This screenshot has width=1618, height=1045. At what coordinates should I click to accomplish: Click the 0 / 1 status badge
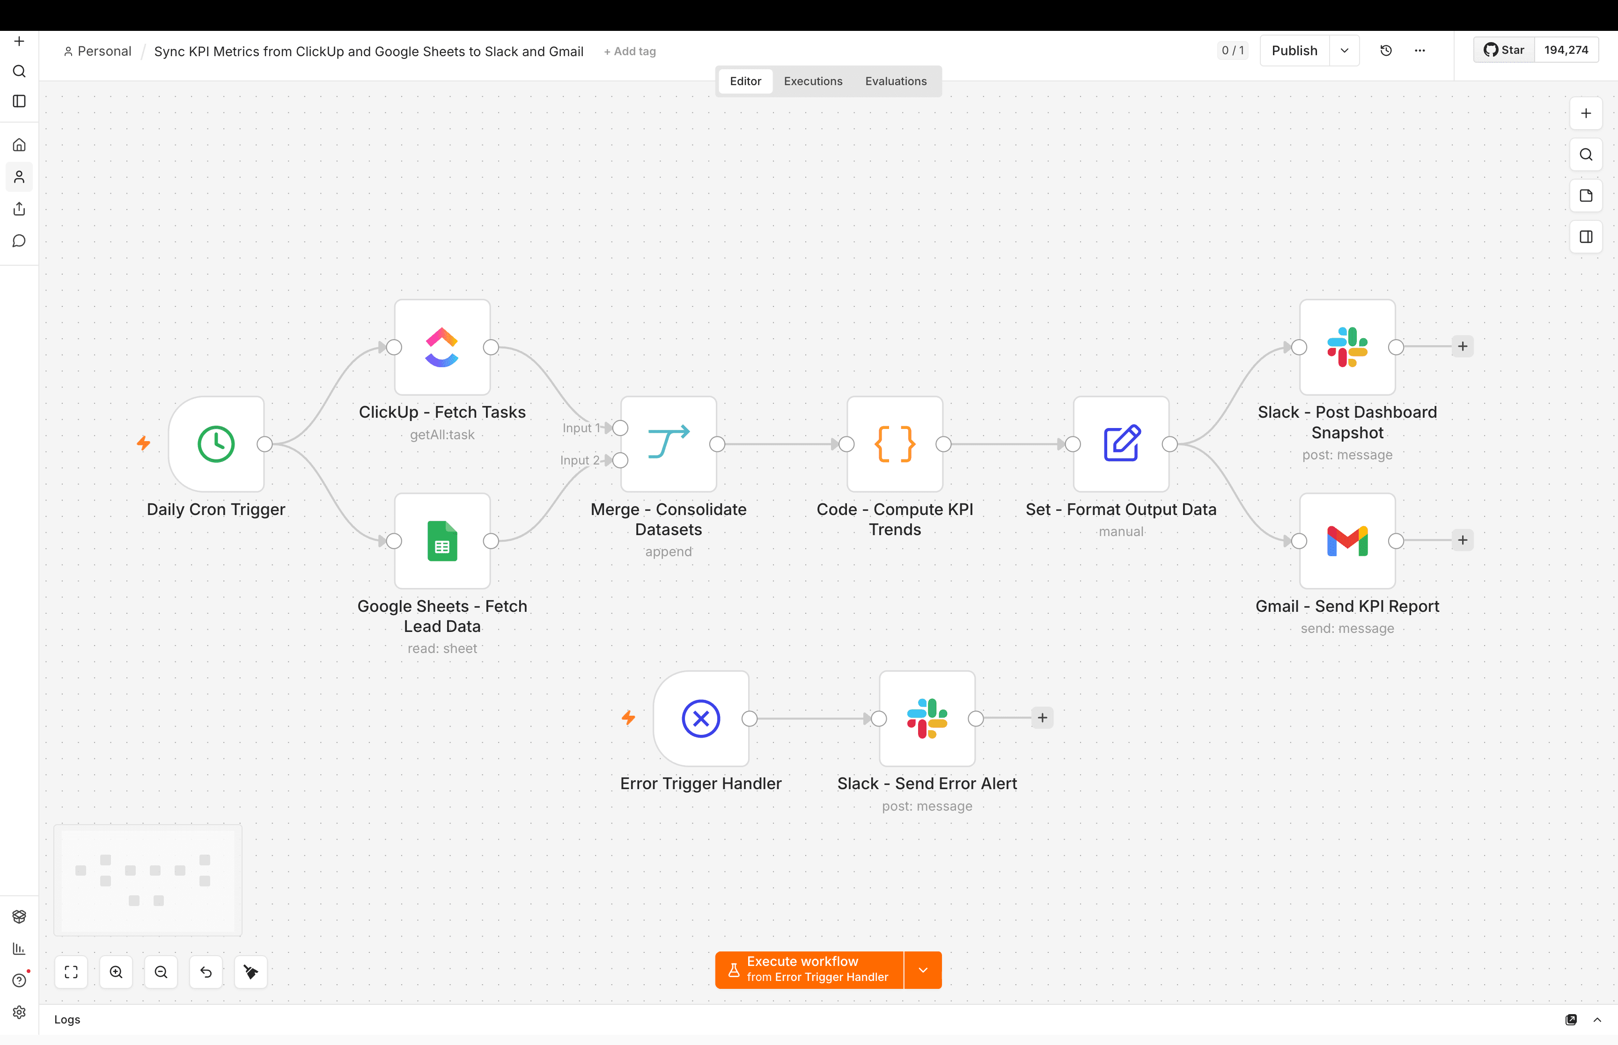point(1232,50)
